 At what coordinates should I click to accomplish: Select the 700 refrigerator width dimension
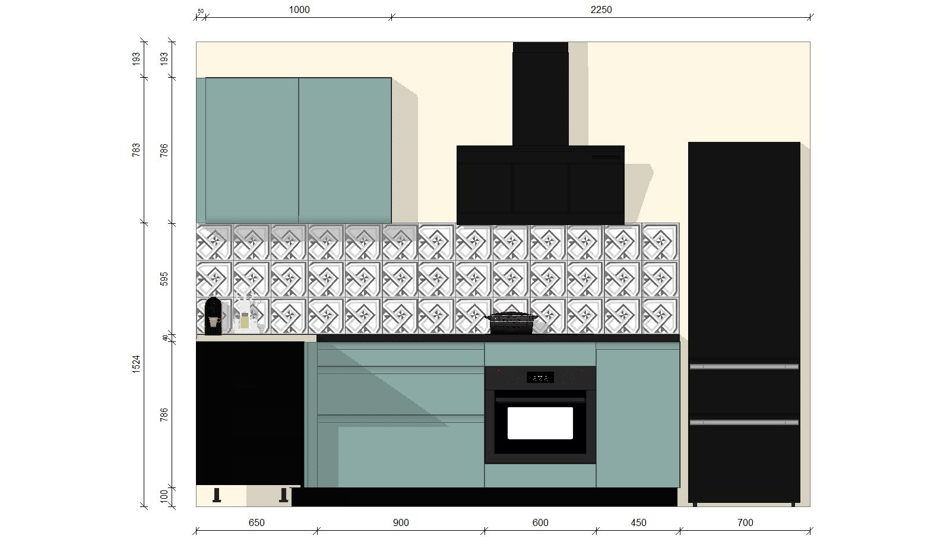[x=745, y=522]
